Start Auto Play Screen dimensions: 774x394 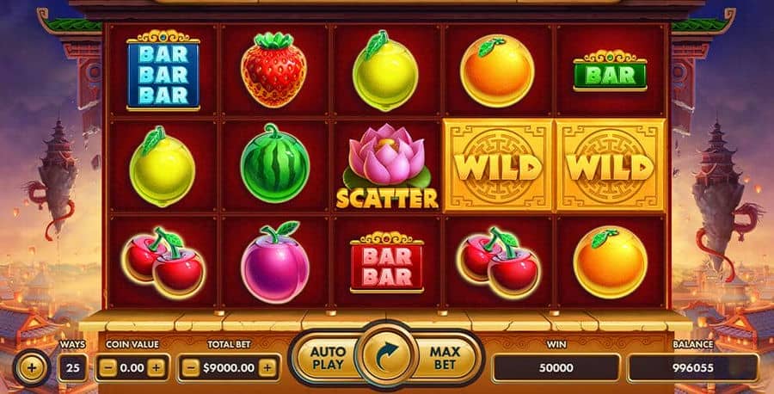[x=327, y=358]
